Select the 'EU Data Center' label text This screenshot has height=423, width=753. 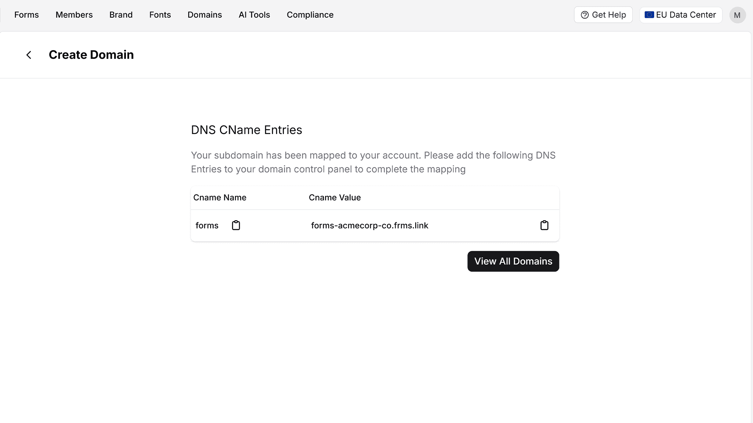[686, 15]
